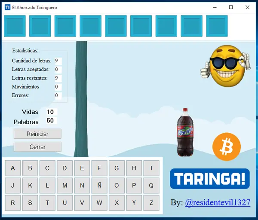
Task: Maximize the El Ahorcado Taringuero window
Action: pos(231,7)
